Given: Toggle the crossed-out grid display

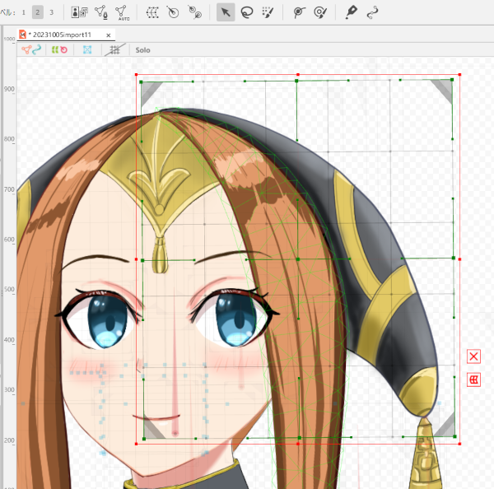Looking at the screenshot, I should 114,49.
